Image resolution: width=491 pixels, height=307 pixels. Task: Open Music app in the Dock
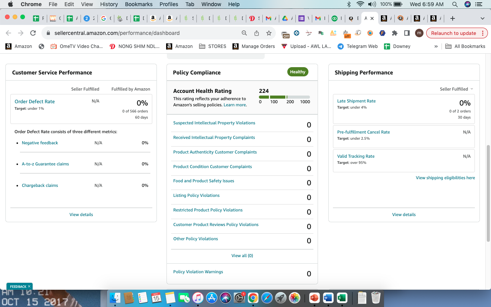pos(198,297)
